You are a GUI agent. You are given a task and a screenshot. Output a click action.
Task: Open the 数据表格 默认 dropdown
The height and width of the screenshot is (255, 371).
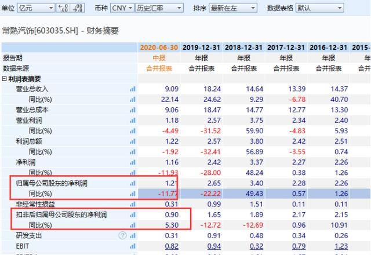pos(319,8)
